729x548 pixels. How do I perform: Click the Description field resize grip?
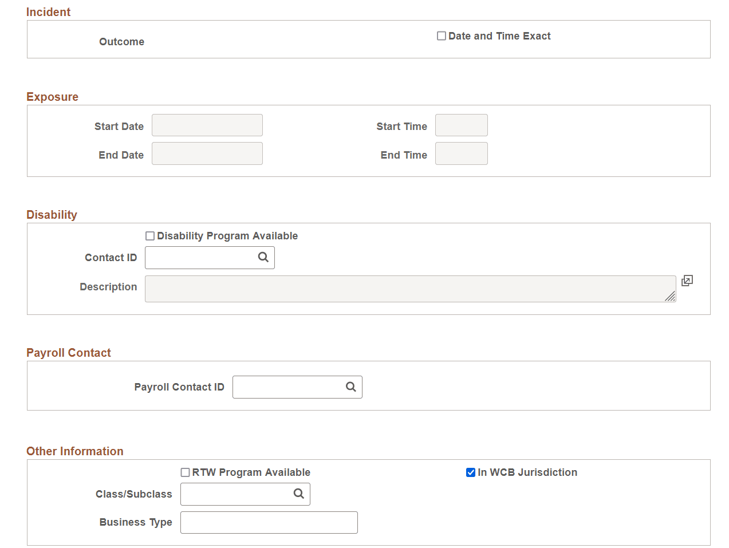pyautogui.click(x=670, y=296)
